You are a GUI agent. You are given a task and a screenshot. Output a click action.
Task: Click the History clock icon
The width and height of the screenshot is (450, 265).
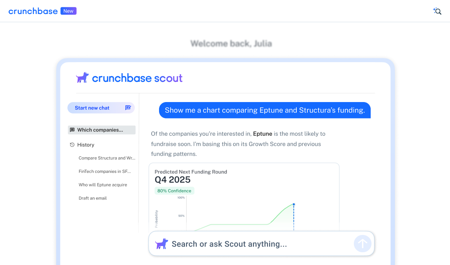(72, 145)
